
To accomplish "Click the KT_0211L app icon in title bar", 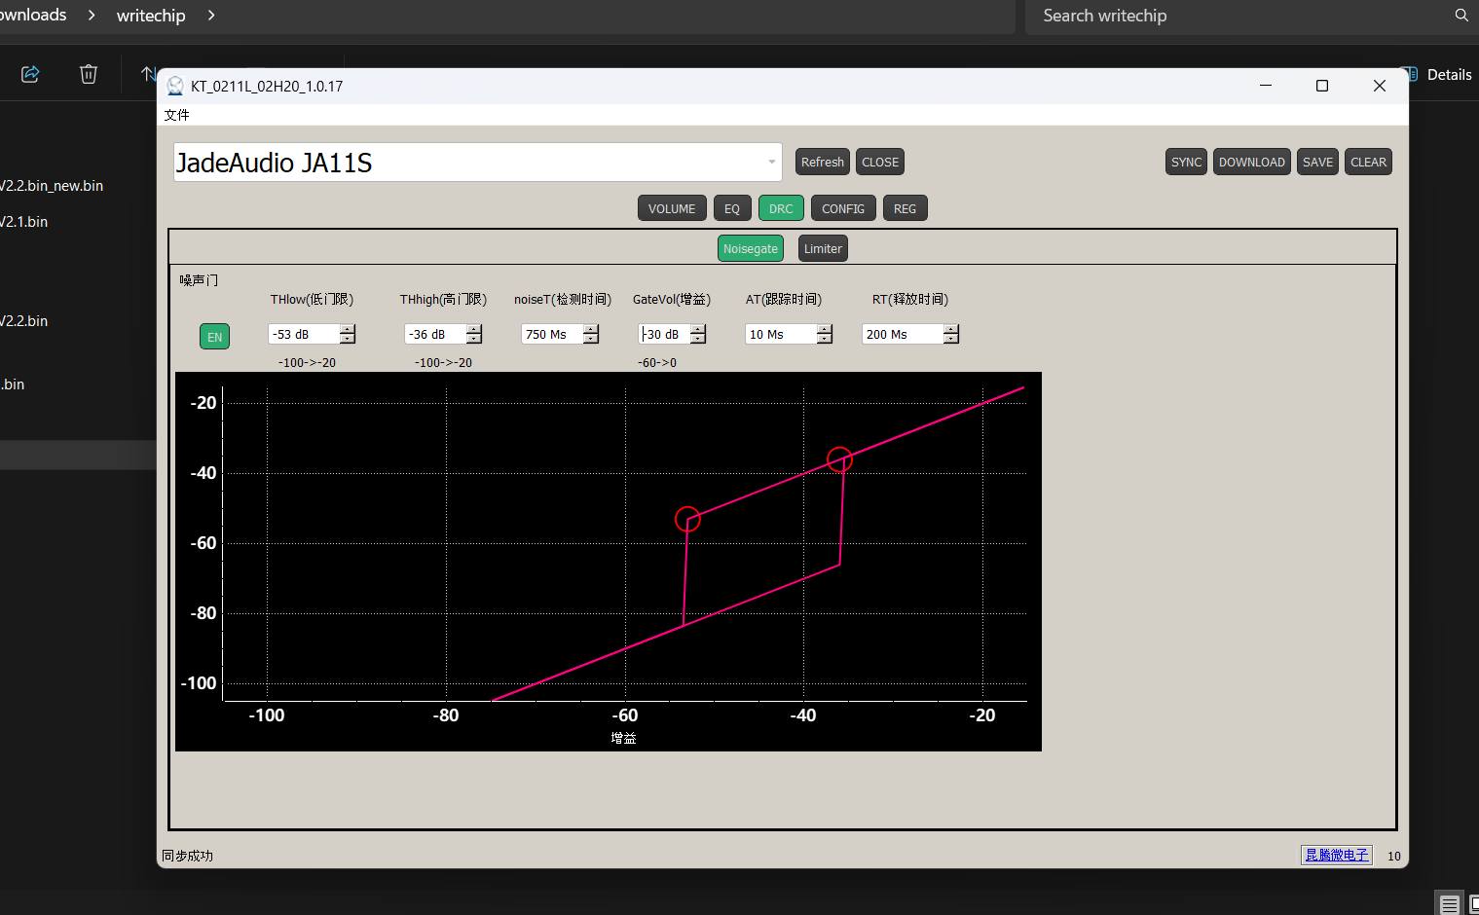I will coord(175,86).
